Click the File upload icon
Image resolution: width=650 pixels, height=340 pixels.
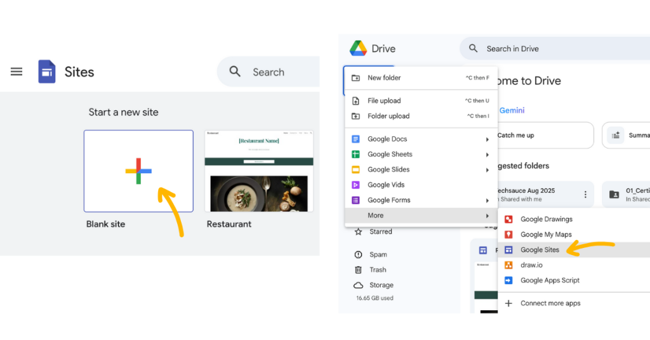pyautogui.click(x=355, y=101)
